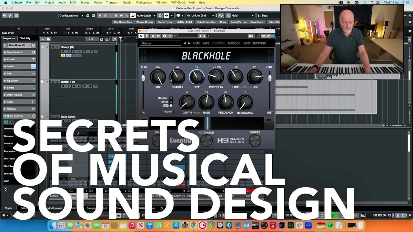Image resolution: width=413 pixels, height=232 pixels.
Task: Open the Audio menu
Action: pos(62,3)
